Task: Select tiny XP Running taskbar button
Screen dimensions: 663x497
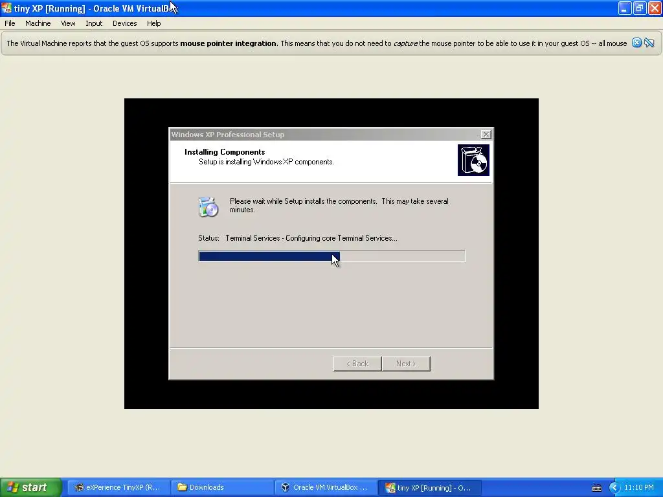Action: pos(429,487)
